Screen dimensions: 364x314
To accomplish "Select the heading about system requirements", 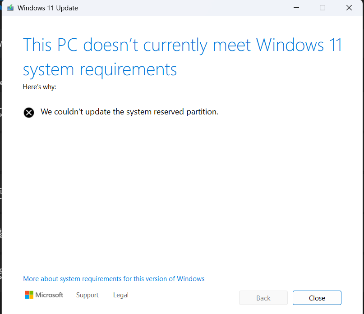I will [182, 57].
